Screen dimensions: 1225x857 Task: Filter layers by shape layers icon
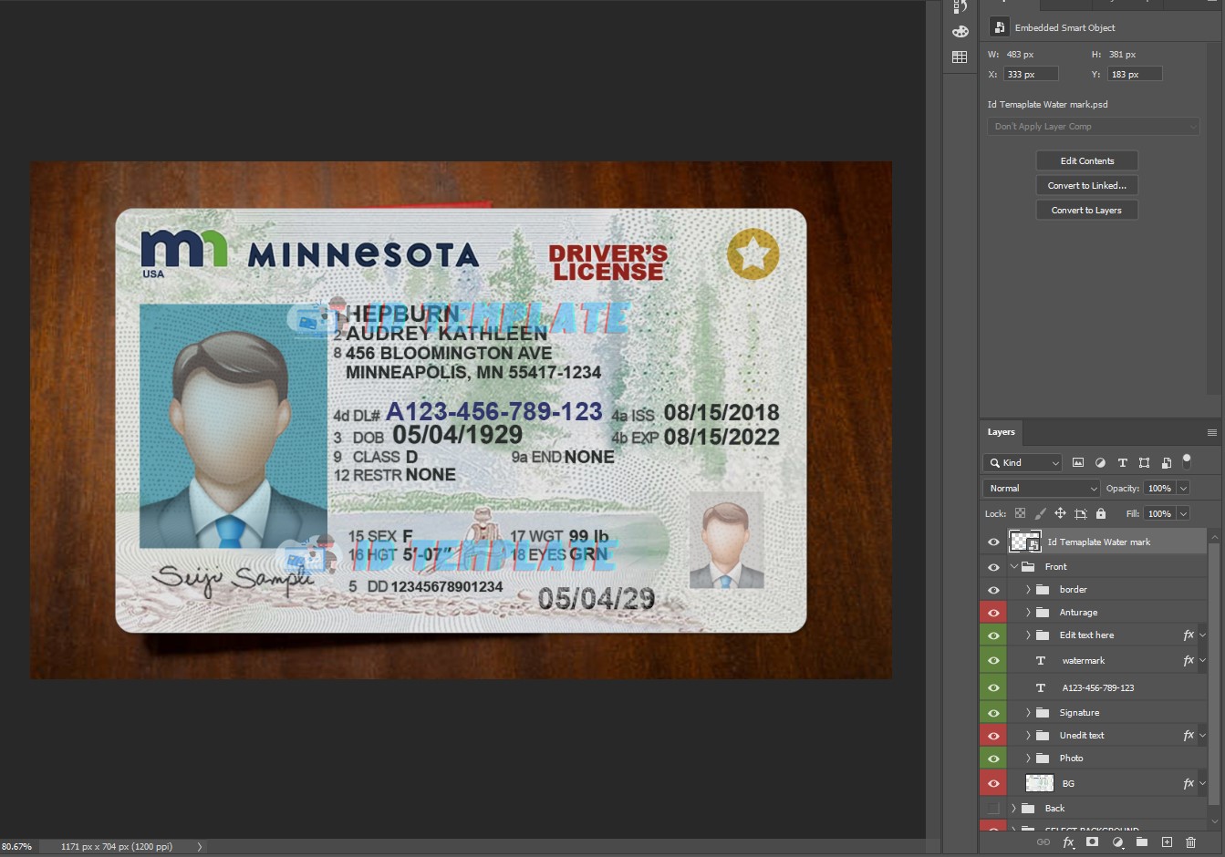(1145, 463)
